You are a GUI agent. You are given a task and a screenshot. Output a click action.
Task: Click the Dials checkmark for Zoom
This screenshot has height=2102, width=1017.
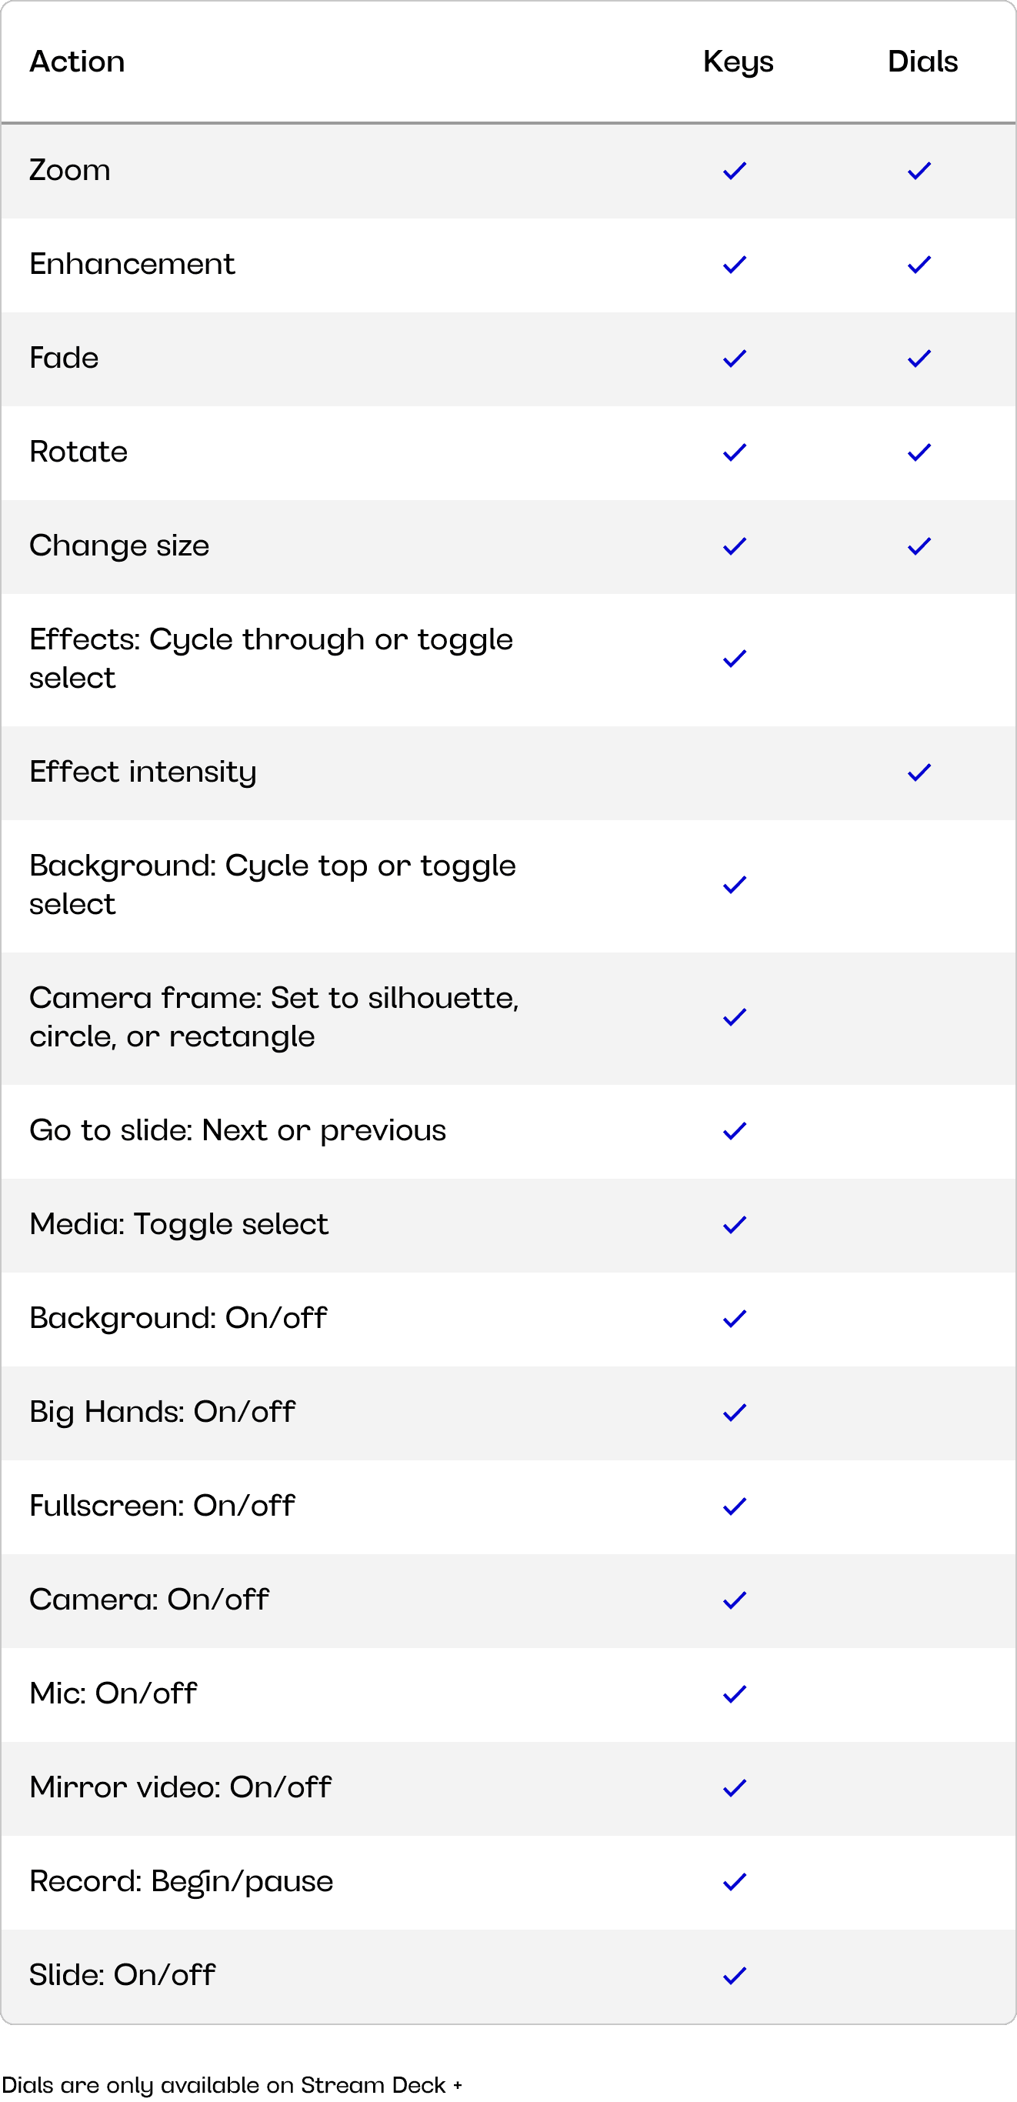[919, 172]
